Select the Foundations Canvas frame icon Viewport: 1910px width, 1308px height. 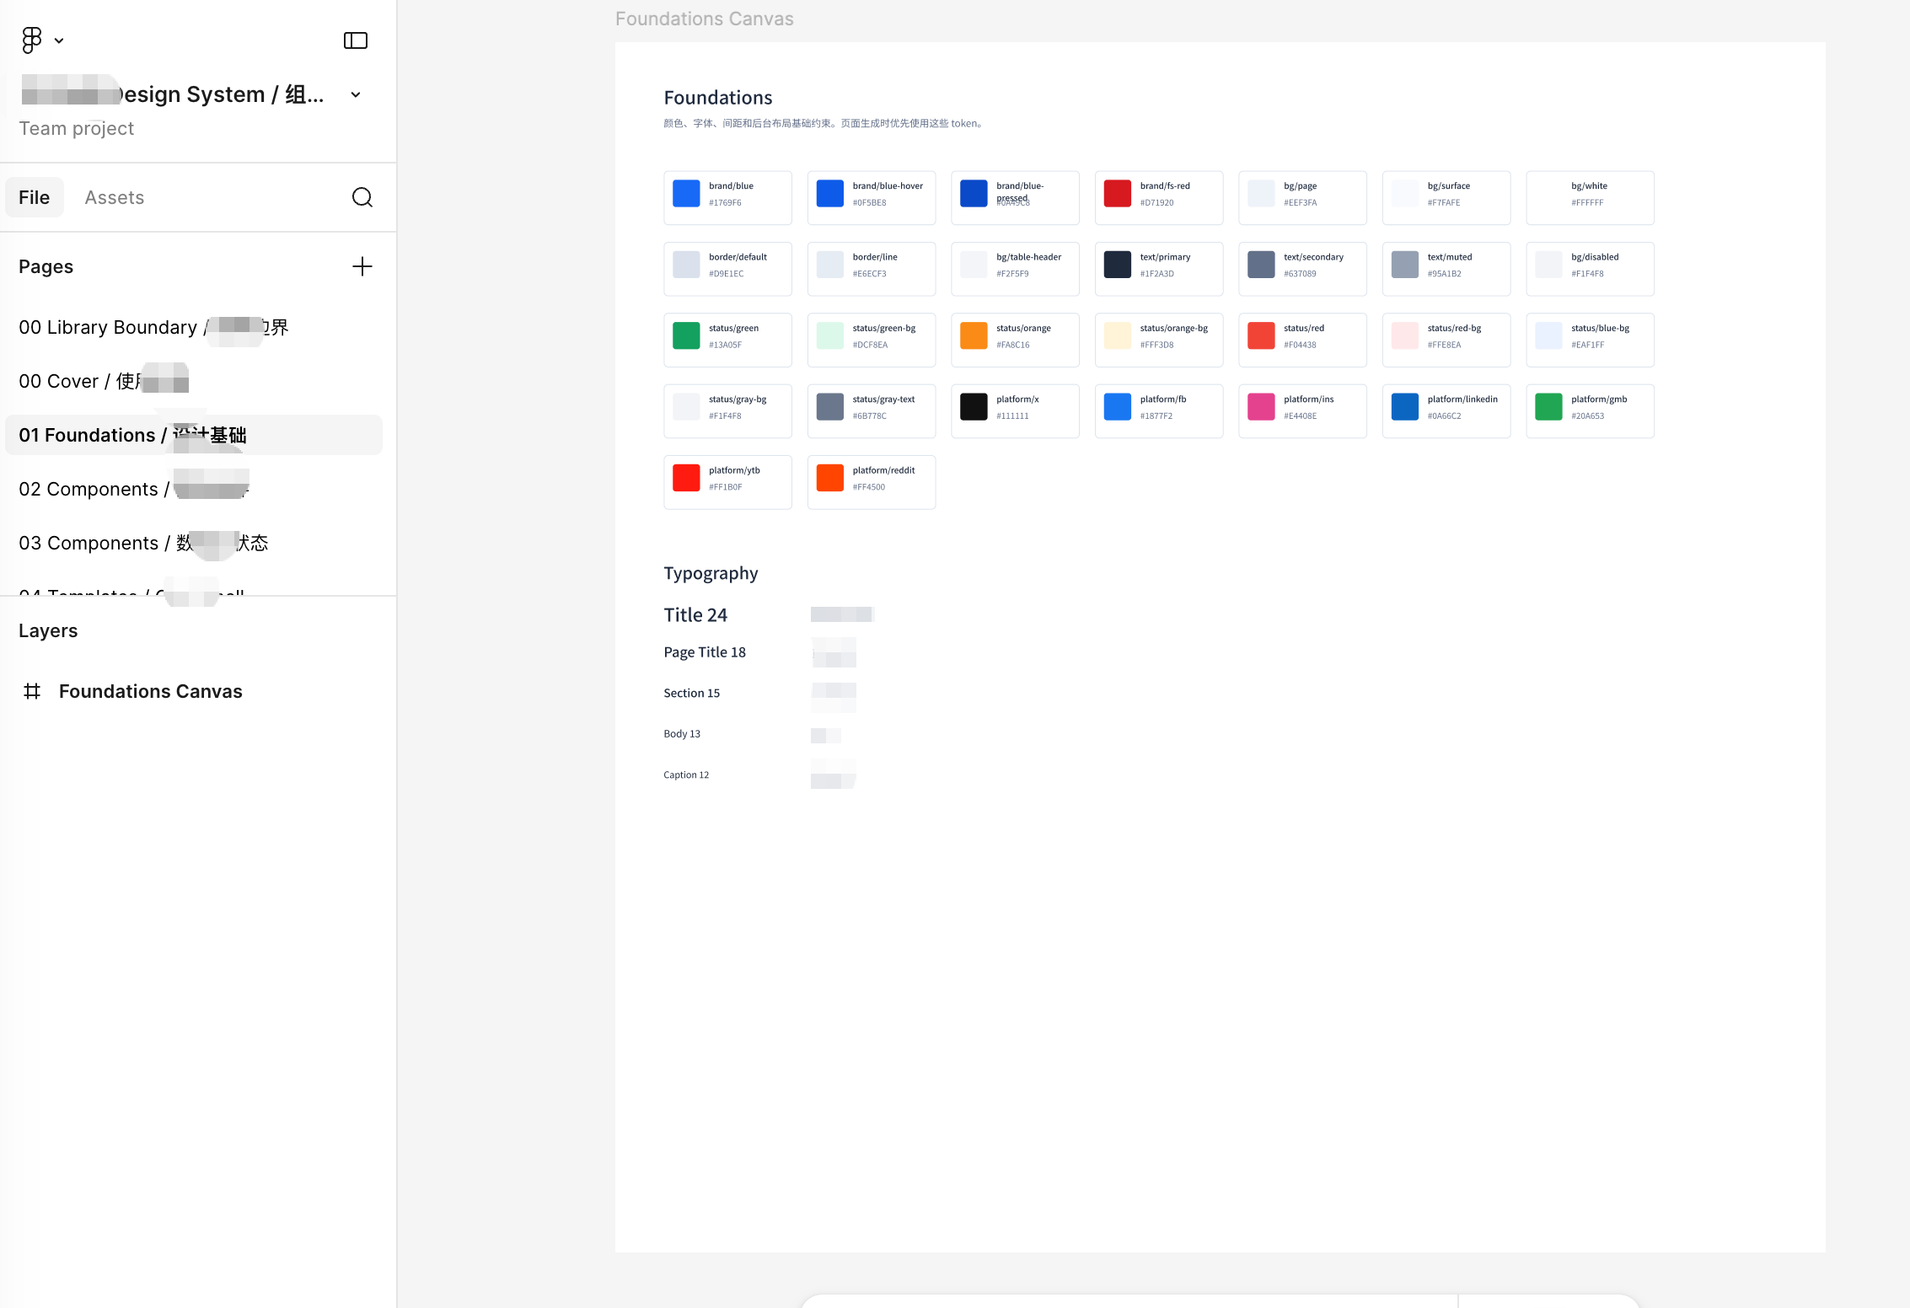32,691
